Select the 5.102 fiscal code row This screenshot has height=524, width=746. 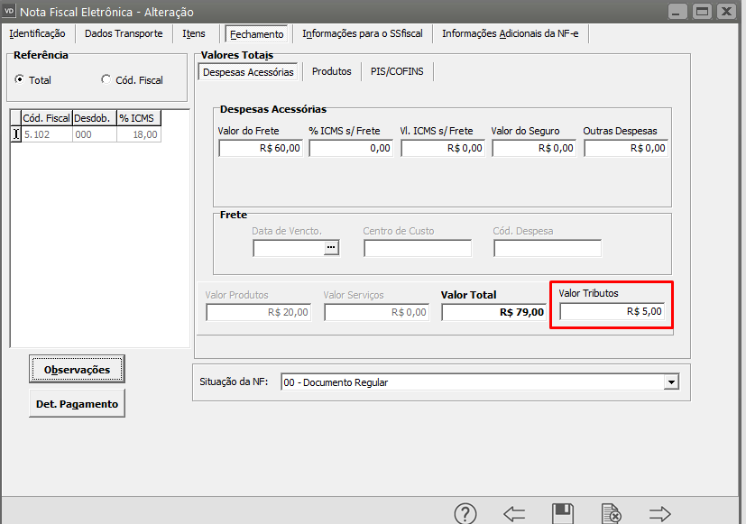[x=47, y=134]
